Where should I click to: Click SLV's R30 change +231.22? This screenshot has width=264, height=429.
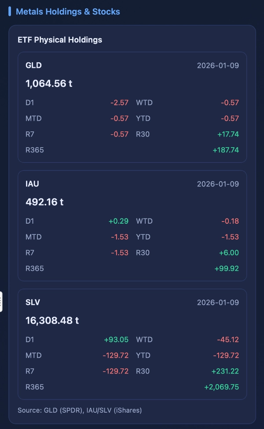225,371
